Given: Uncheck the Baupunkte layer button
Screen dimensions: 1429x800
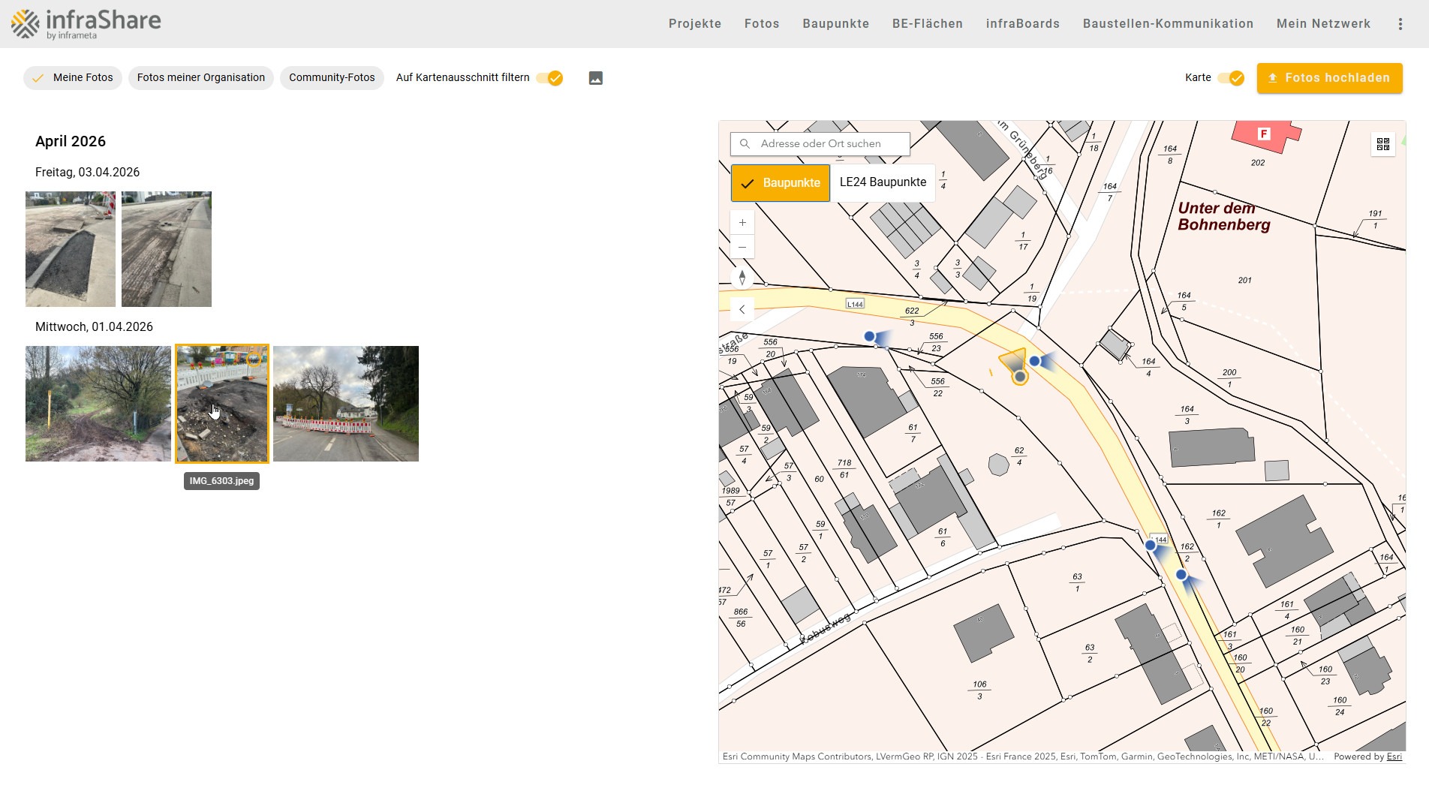Looking at the screenshot, I should 780,183.
